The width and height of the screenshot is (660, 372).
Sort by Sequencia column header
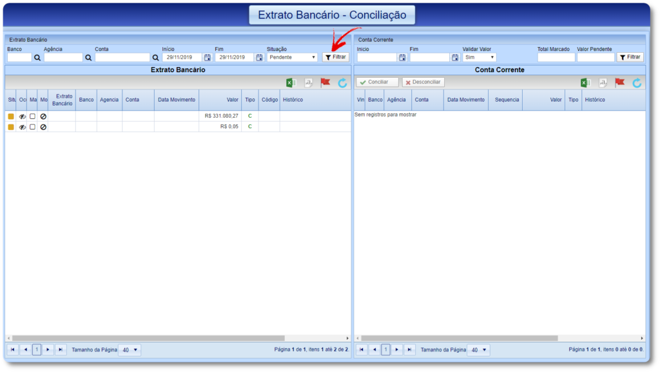[x=507, y=100]
